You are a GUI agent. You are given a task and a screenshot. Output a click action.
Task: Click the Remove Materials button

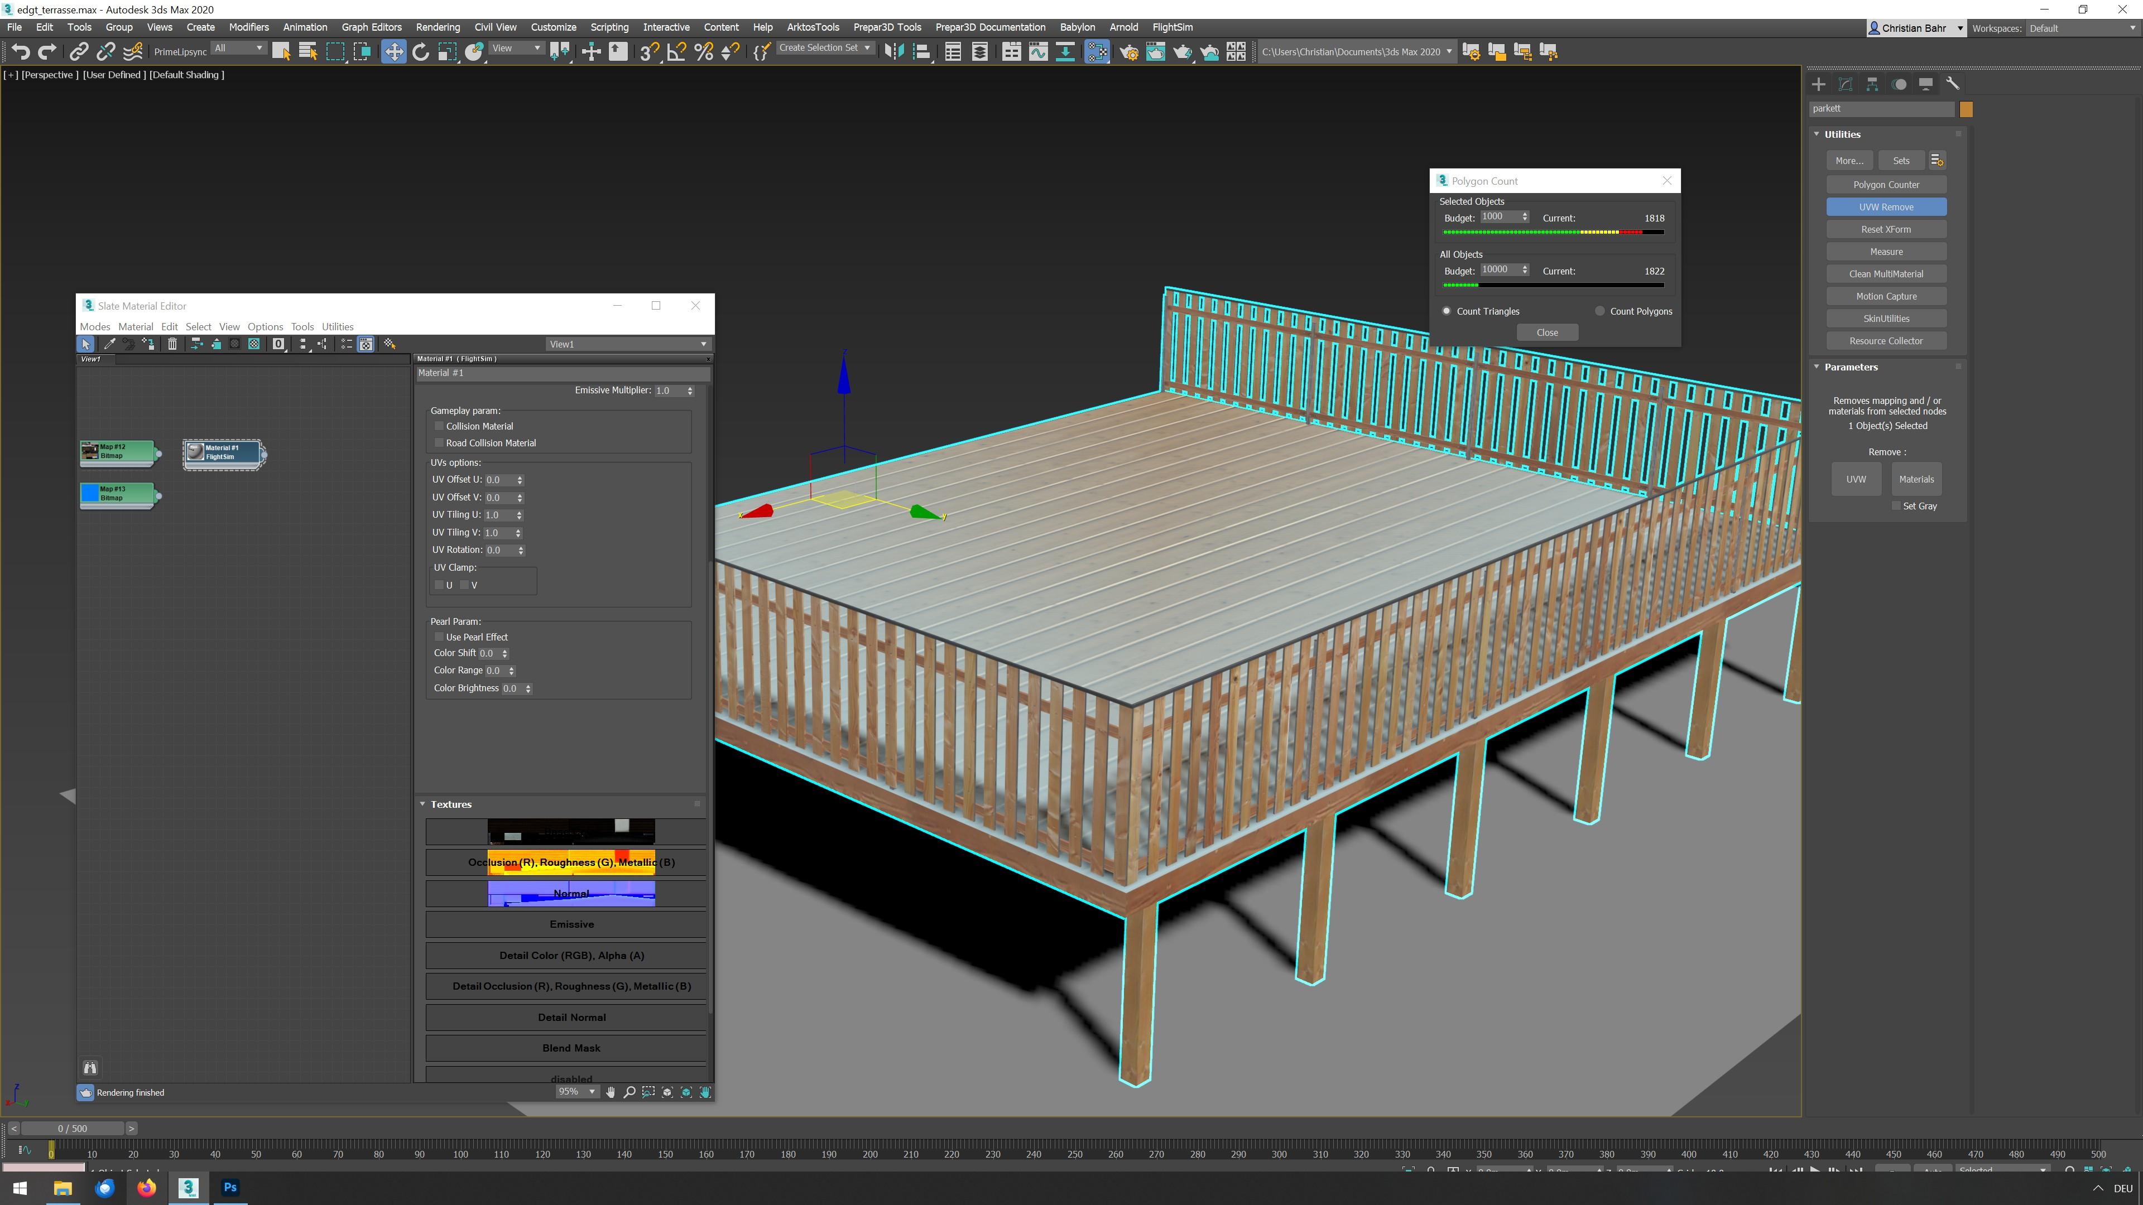coord(1916,479)
